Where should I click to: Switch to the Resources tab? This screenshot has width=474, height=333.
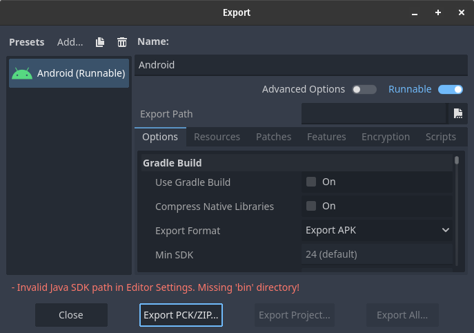pos(217,137)
